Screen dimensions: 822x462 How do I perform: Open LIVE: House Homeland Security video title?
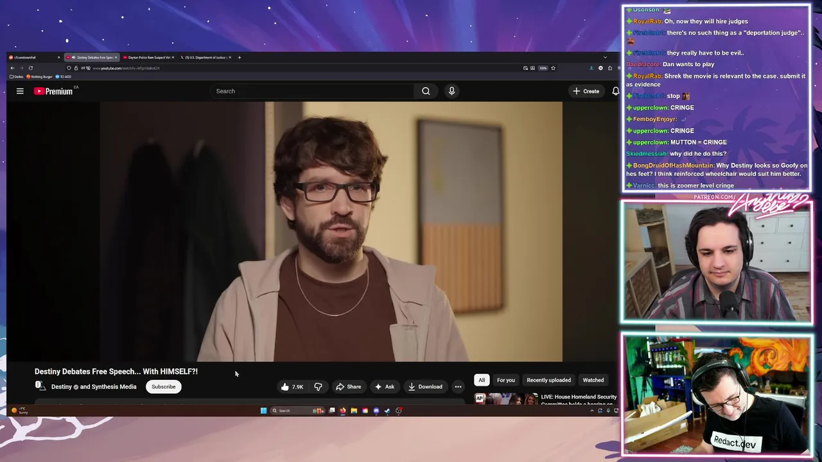coord(579,400)
